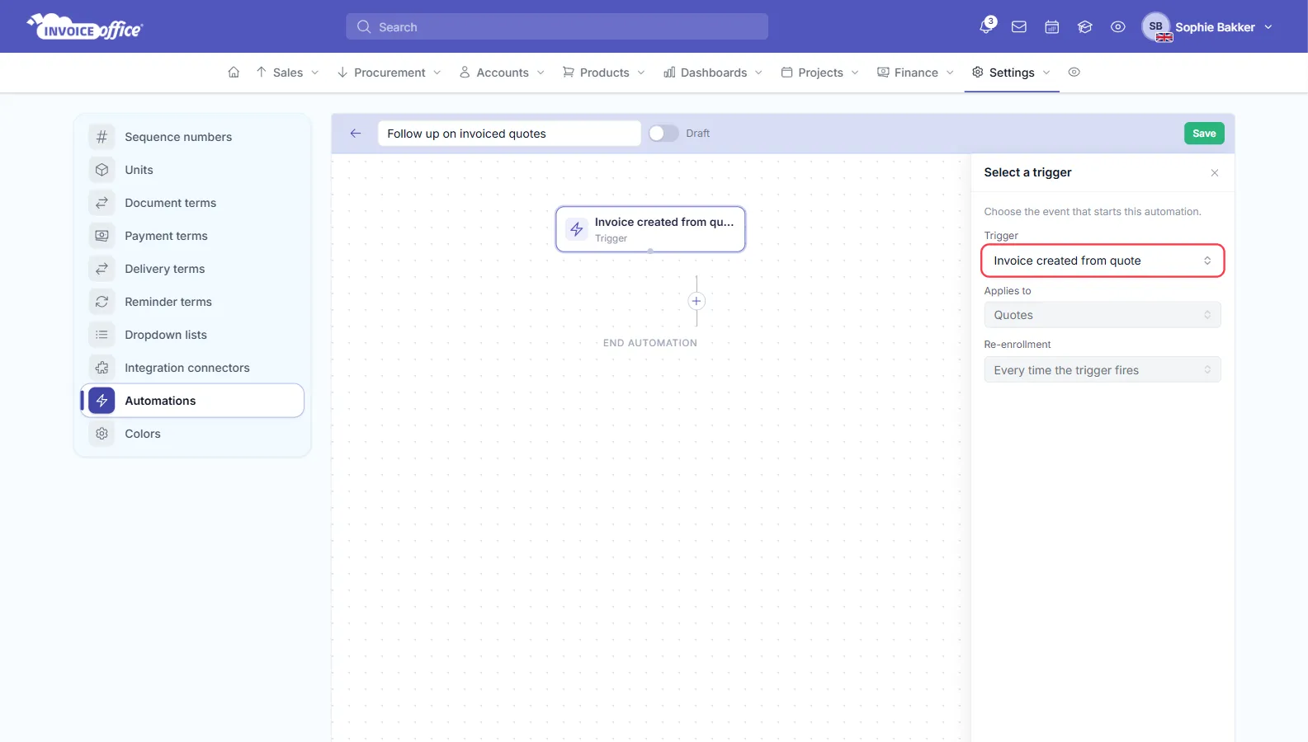Click the lightning icon on trigger node
The height and width of the screenshot is (742, 1308).
pyautogui.click(x=577, y=229)
